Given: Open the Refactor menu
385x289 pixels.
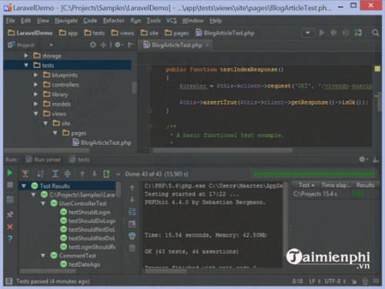Looking at the screenshot, I should (113, 21).
